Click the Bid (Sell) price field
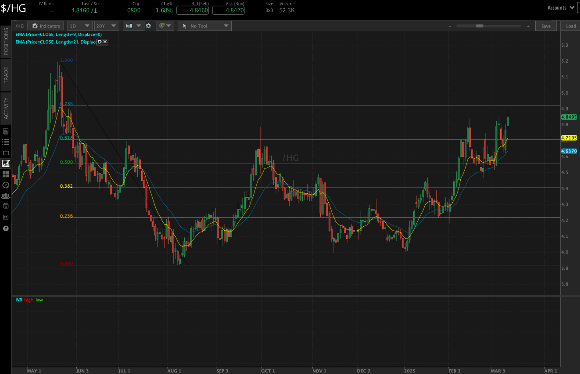Screen dimensions: 580x374 point(192,10)
